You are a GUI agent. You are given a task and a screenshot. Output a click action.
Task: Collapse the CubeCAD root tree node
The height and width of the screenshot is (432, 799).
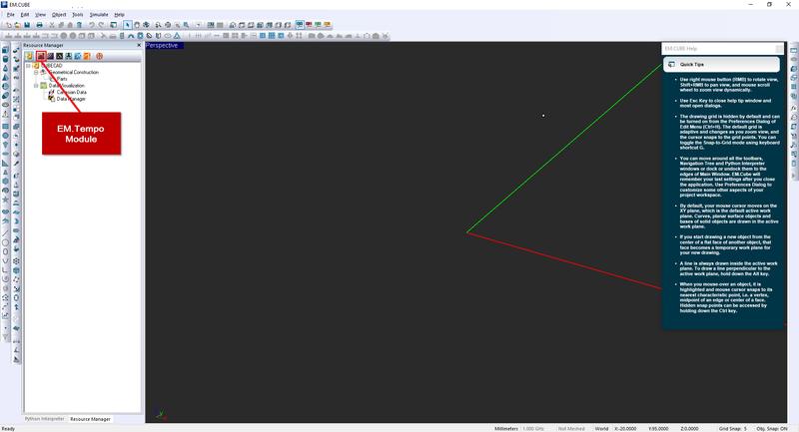tap(29, 66)
